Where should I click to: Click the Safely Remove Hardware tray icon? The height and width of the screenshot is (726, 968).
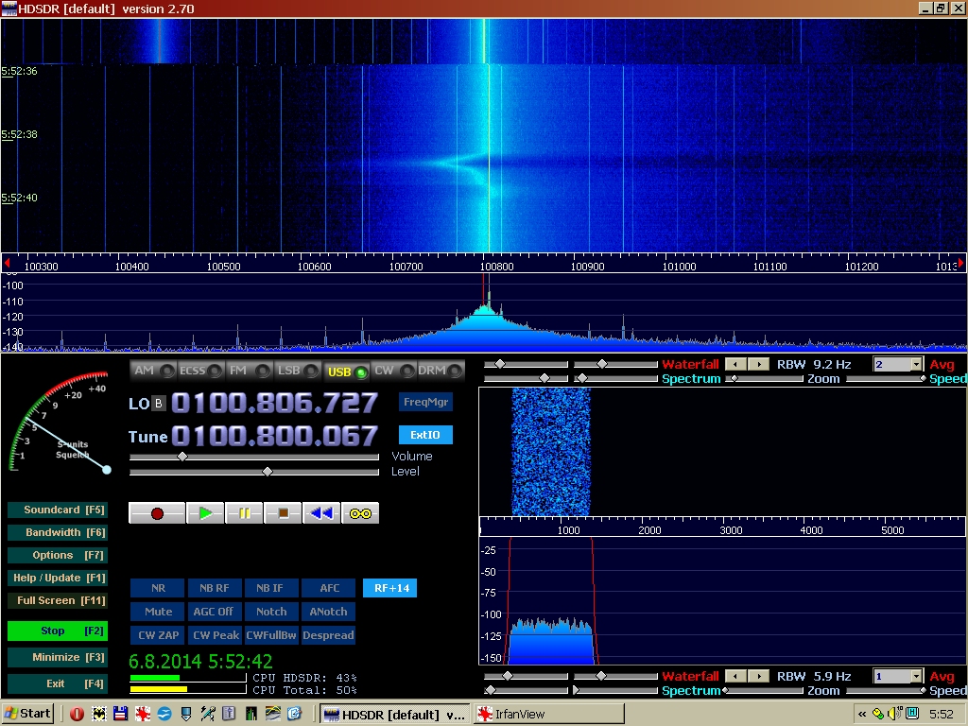[878, 715]
